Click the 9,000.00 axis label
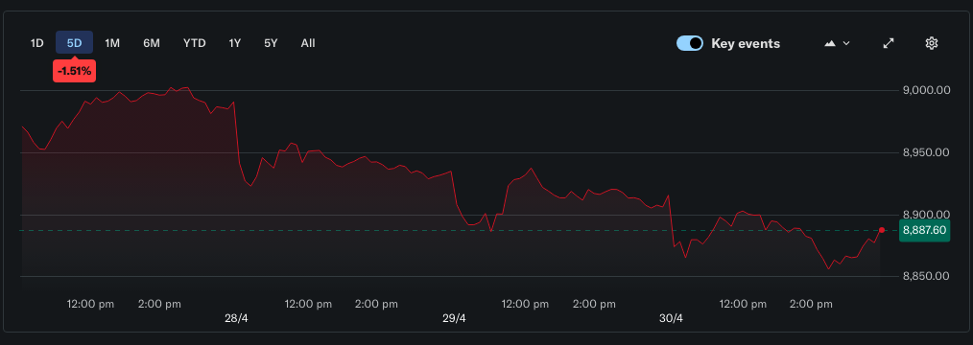The image size is (973, 345). [x=927, y=90]
